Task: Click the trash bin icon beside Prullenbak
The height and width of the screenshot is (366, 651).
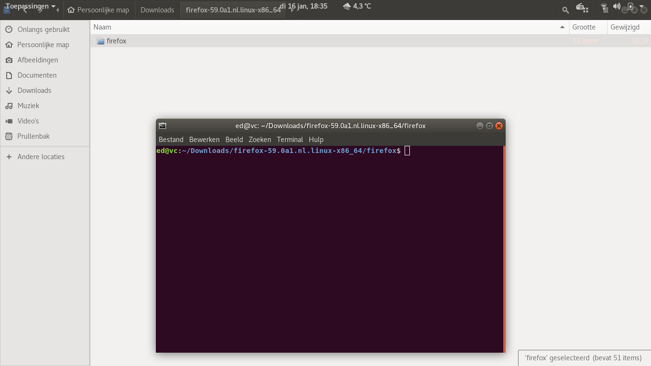Action: click(9, 136)
